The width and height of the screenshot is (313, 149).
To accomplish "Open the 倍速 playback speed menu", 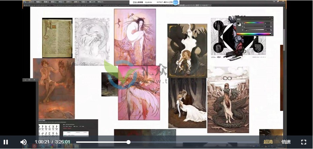I will pyautogui.click(x=286, y=142).
